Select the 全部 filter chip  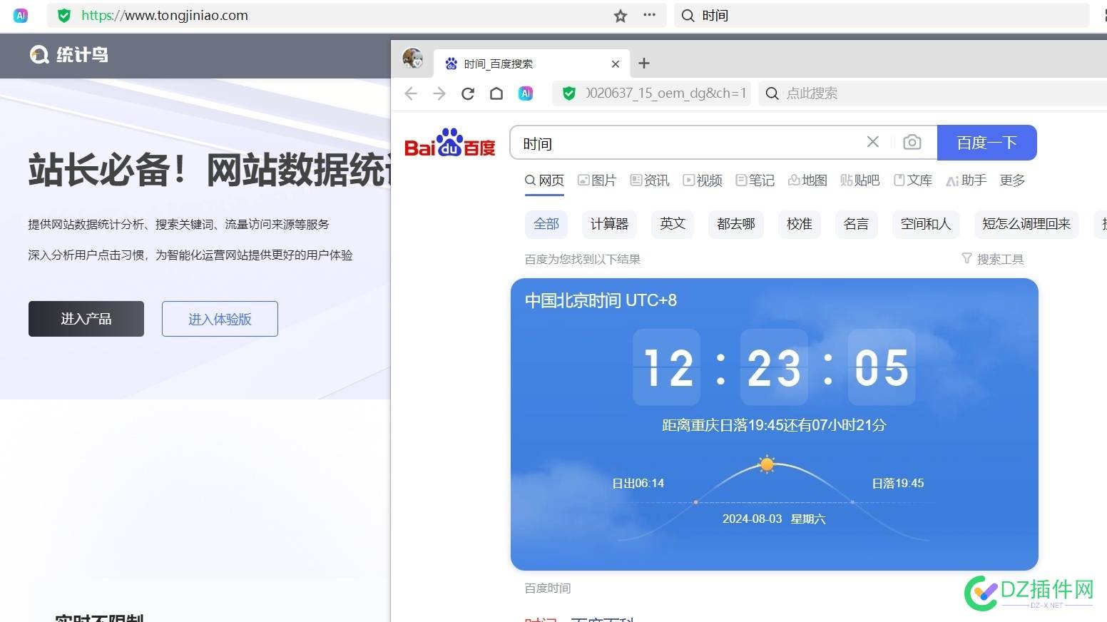click(x=546, y=224)
